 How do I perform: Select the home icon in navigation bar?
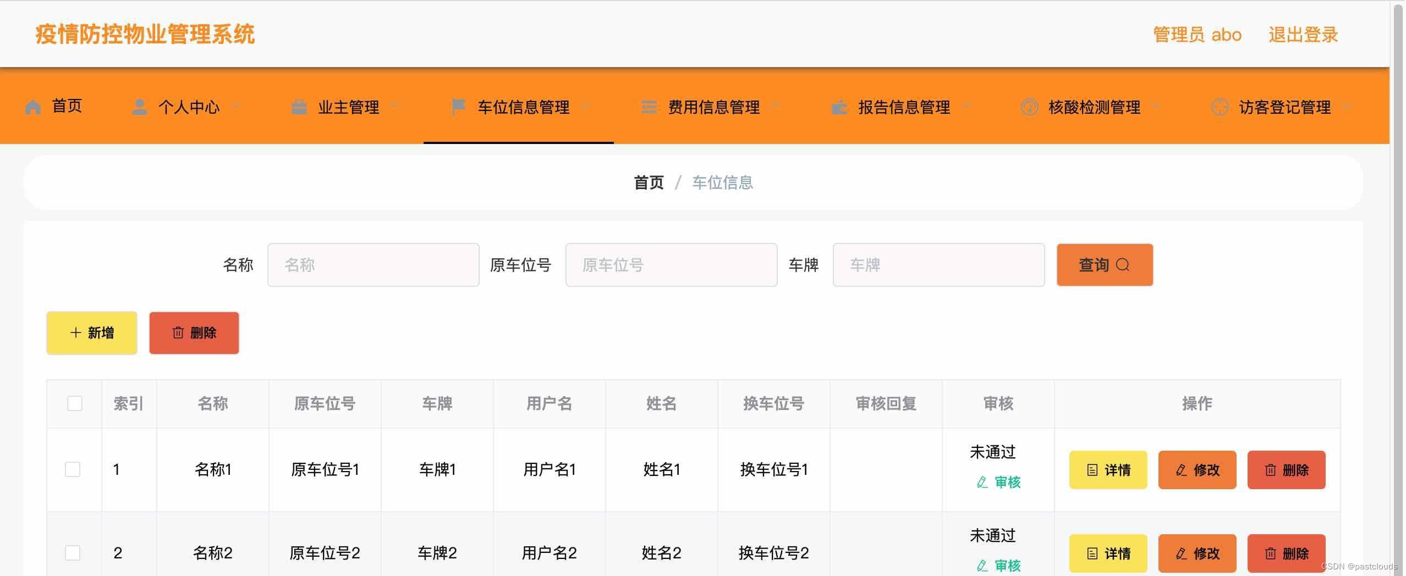32,107
